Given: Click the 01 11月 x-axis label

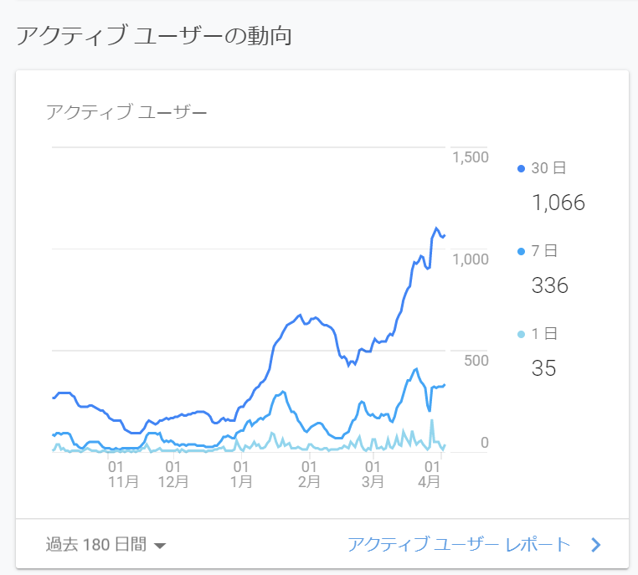Looking at the screenshot, I should pos(116,473).
